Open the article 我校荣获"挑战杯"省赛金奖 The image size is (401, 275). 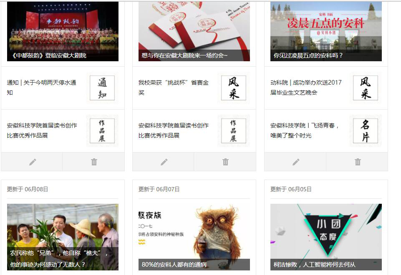point(174,87)
